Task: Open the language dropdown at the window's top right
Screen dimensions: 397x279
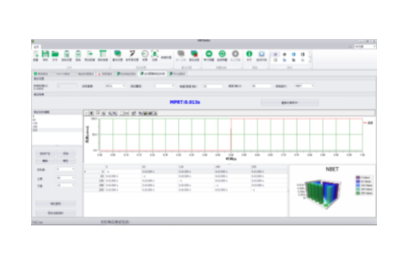Action: [x=365, y=46]
